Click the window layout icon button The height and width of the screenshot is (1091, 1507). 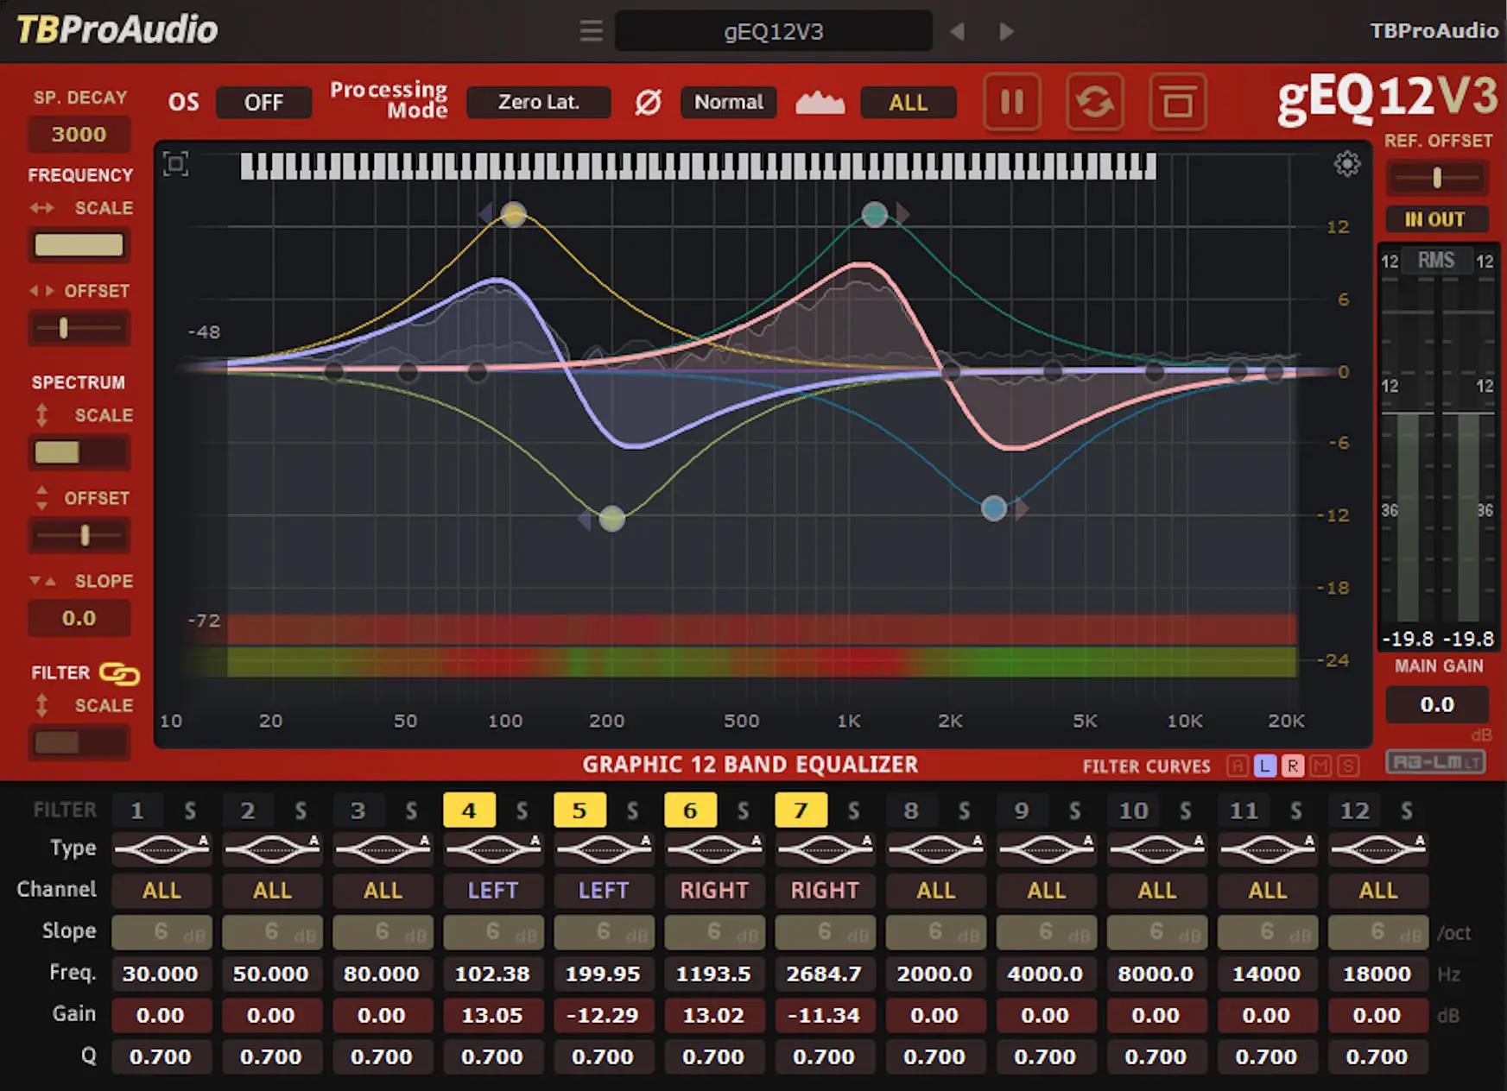[1178, 102]
